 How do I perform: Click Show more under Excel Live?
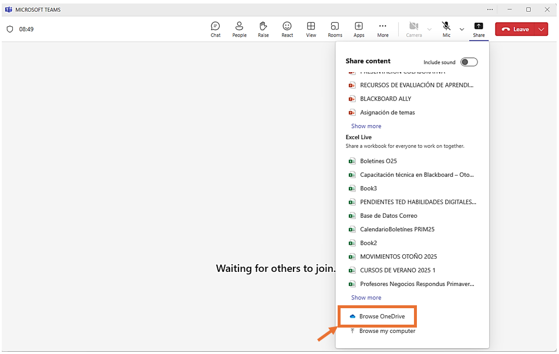366,298
